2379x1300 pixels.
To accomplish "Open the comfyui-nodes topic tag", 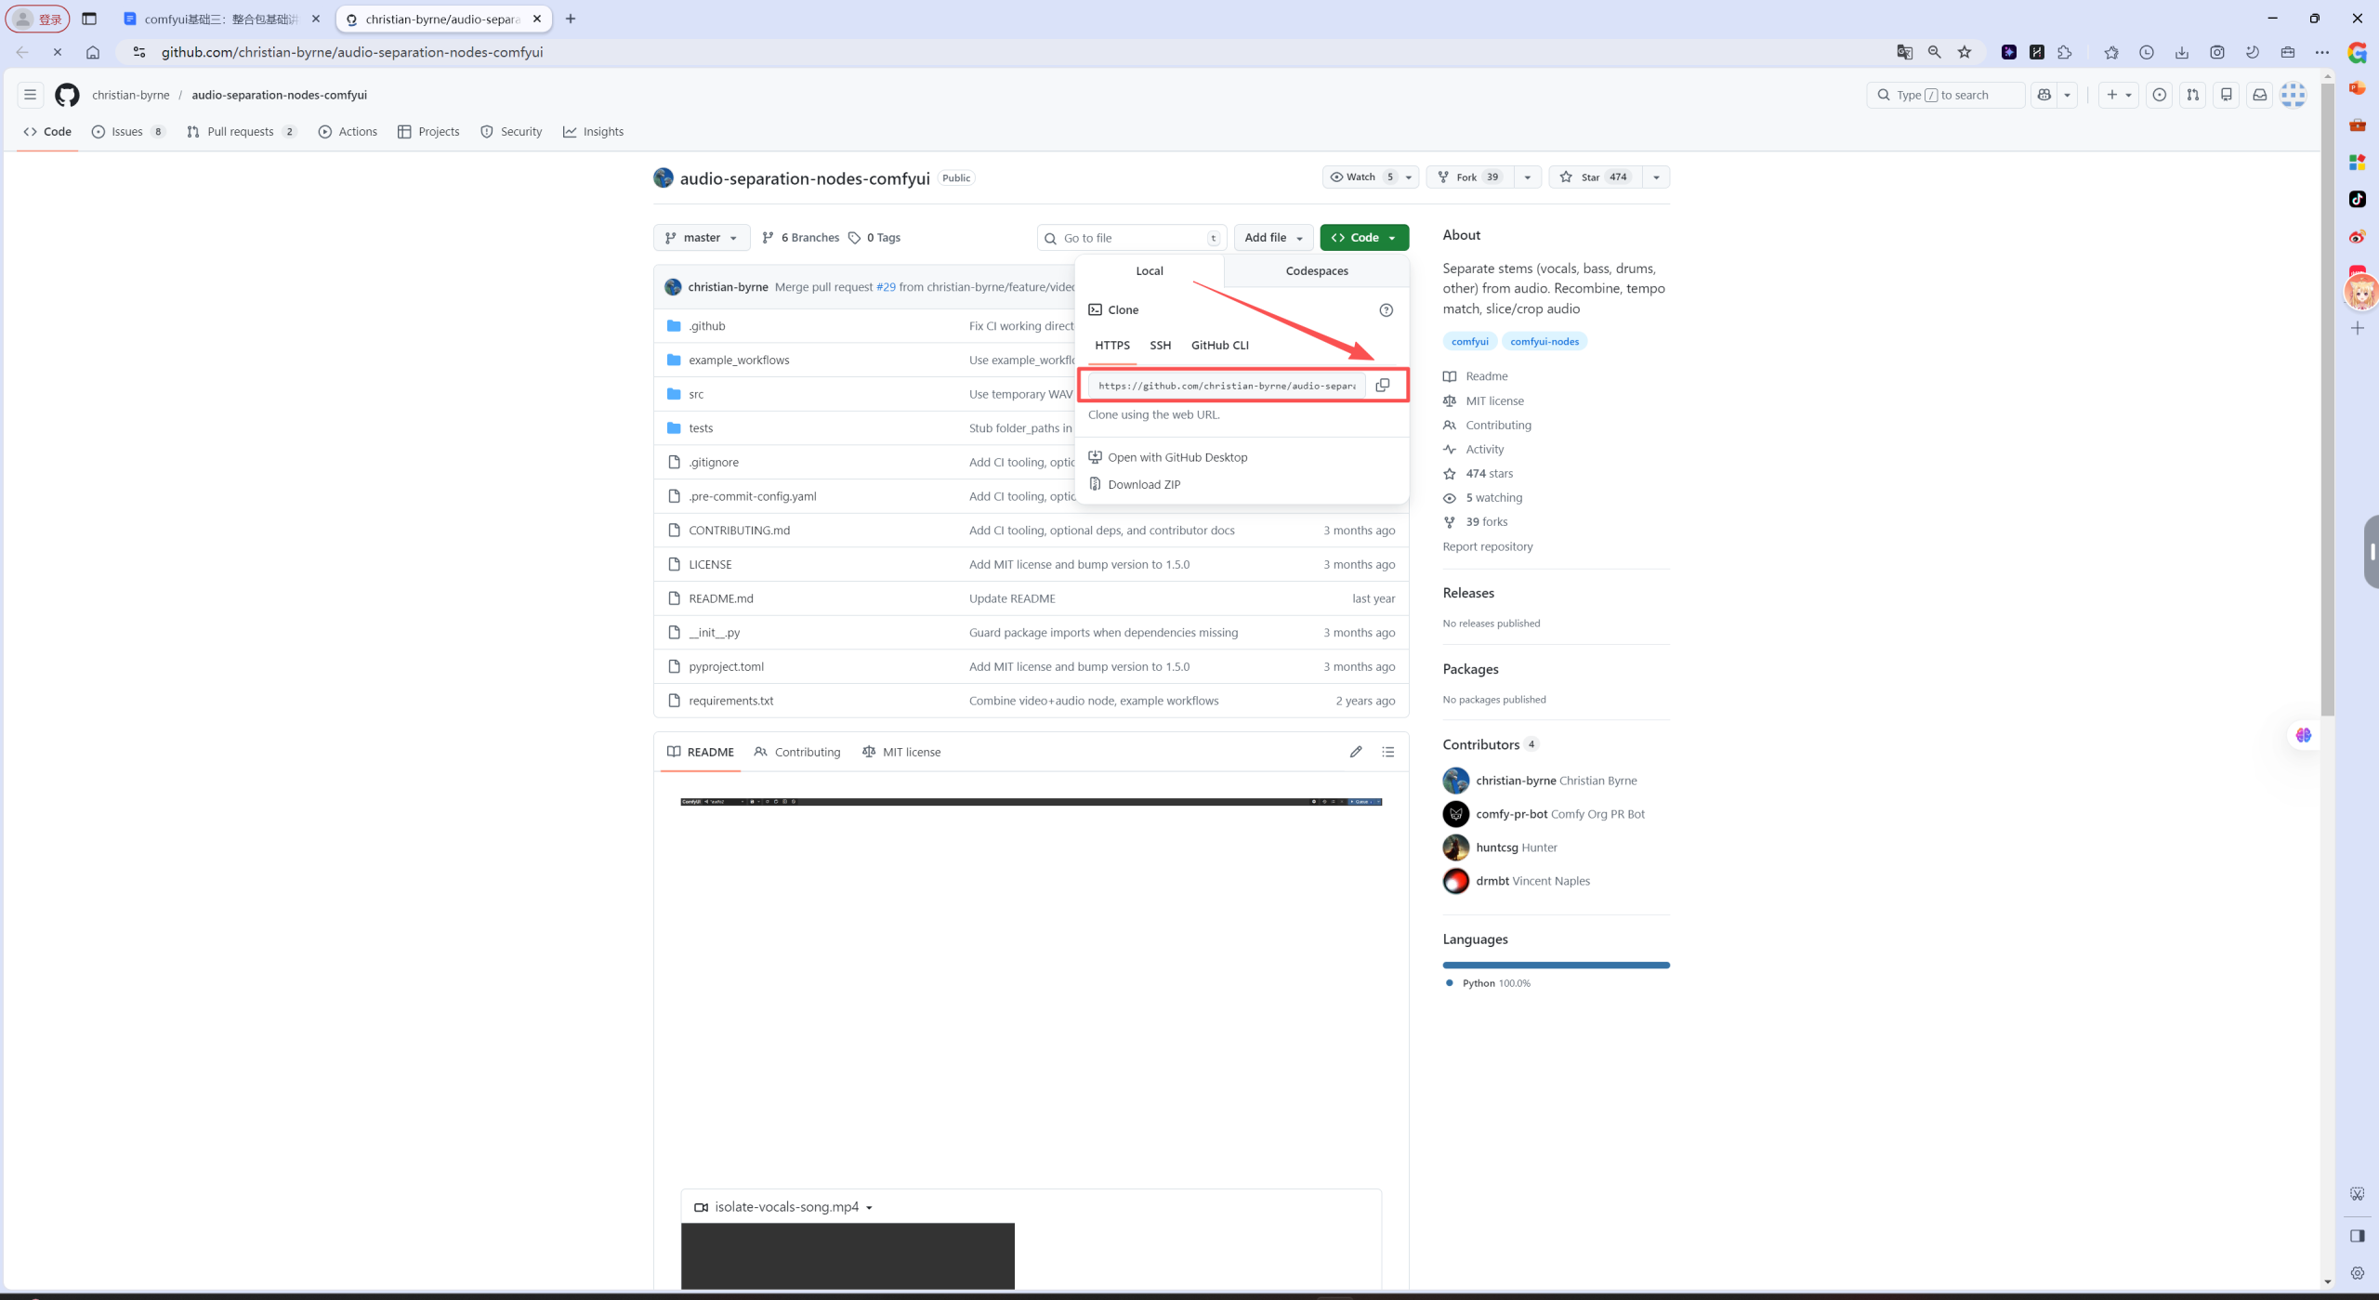I will click(1544, 341).
